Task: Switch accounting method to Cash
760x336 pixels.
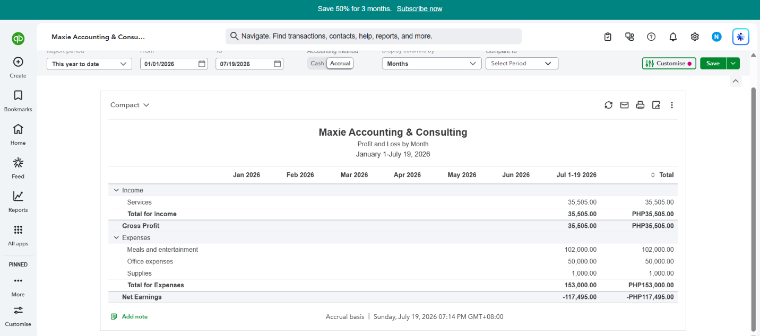Action: (317, 63)
